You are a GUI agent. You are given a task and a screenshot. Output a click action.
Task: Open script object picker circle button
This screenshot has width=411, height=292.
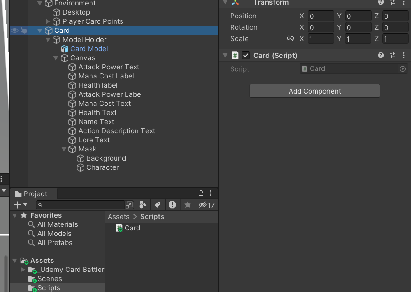click(403, 69)
